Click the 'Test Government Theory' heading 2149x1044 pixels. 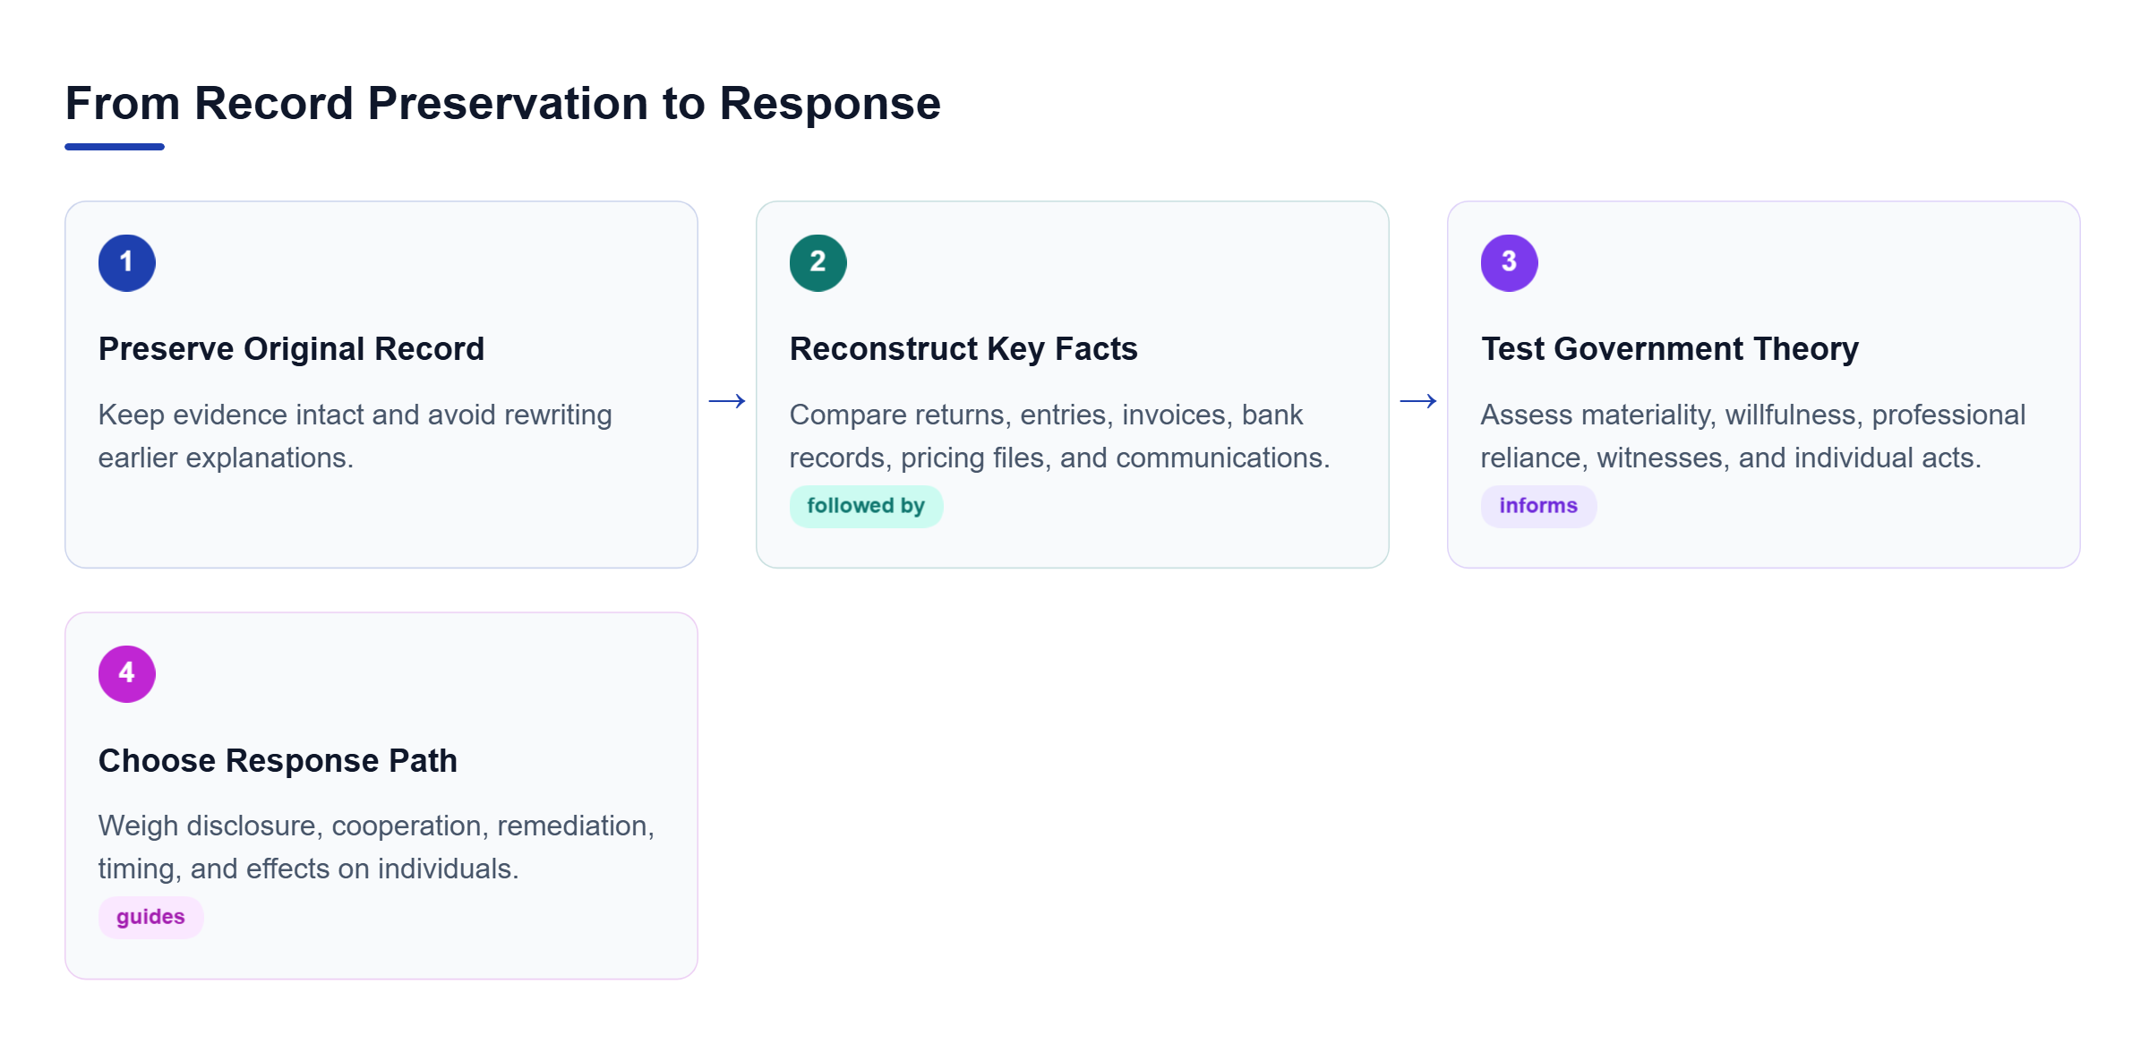click(x=1670, y=348)
